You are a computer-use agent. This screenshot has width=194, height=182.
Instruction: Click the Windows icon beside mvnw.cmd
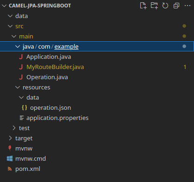click(x=10, y=158)
